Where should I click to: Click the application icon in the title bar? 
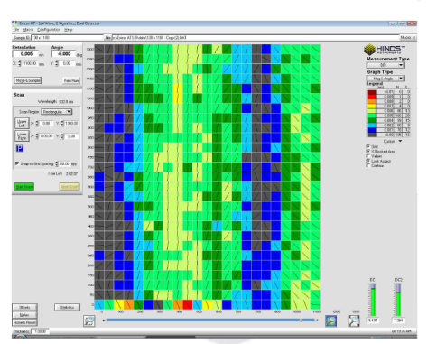point(14,23)
